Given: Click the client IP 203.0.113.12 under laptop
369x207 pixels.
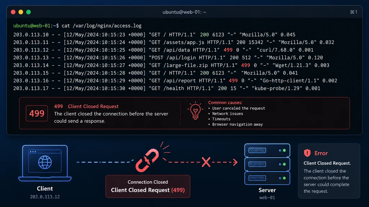Looking at the screenshot, I should [x=45, y=197].
